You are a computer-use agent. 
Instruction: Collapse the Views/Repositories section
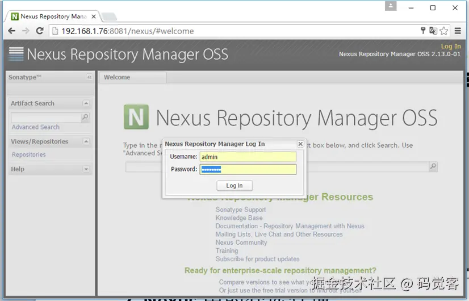pos(86,141)
